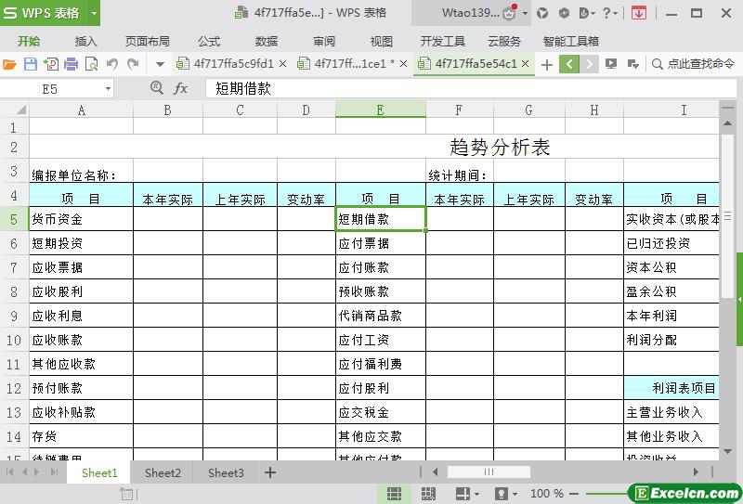
Task: Click the Name Box showing E5
Action: point(50,88)
